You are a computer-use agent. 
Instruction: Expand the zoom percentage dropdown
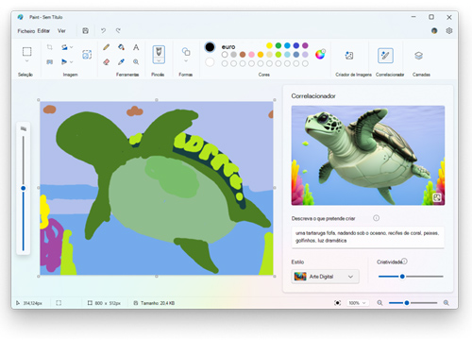tap(357, 303)
